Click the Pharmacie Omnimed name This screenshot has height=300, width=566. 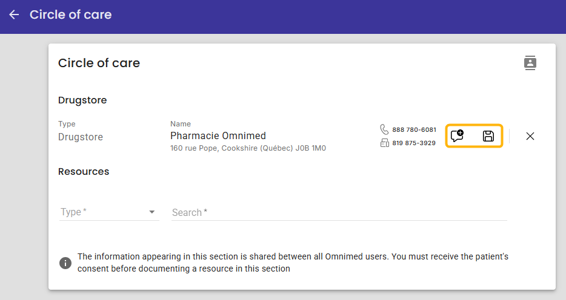point(218,135)
